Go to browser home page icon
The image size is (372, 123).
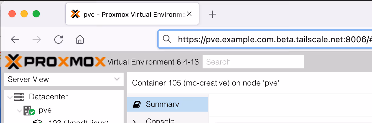pos(80,39)
